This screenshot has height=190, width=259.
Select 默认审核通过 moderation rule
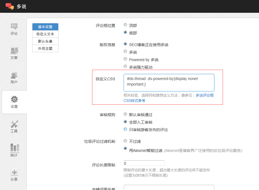tap(125, 114)
